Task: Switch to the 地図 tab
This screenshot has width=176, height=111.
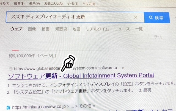Action: (76, 29)
